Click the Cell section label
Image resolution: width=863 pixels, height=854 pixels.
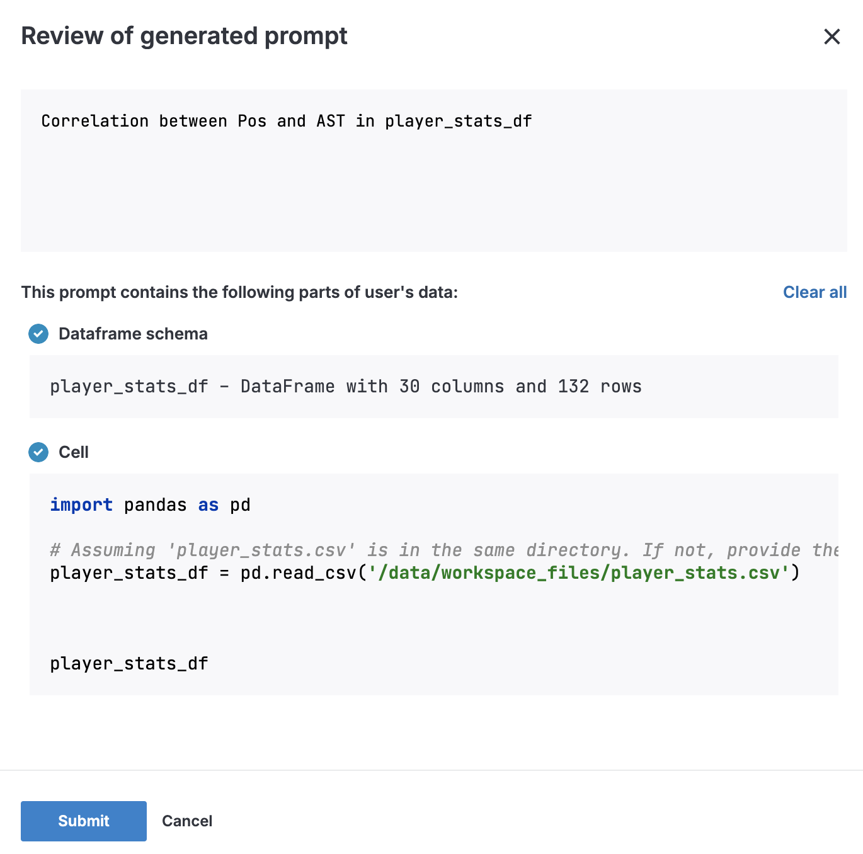tap(73, 452)
